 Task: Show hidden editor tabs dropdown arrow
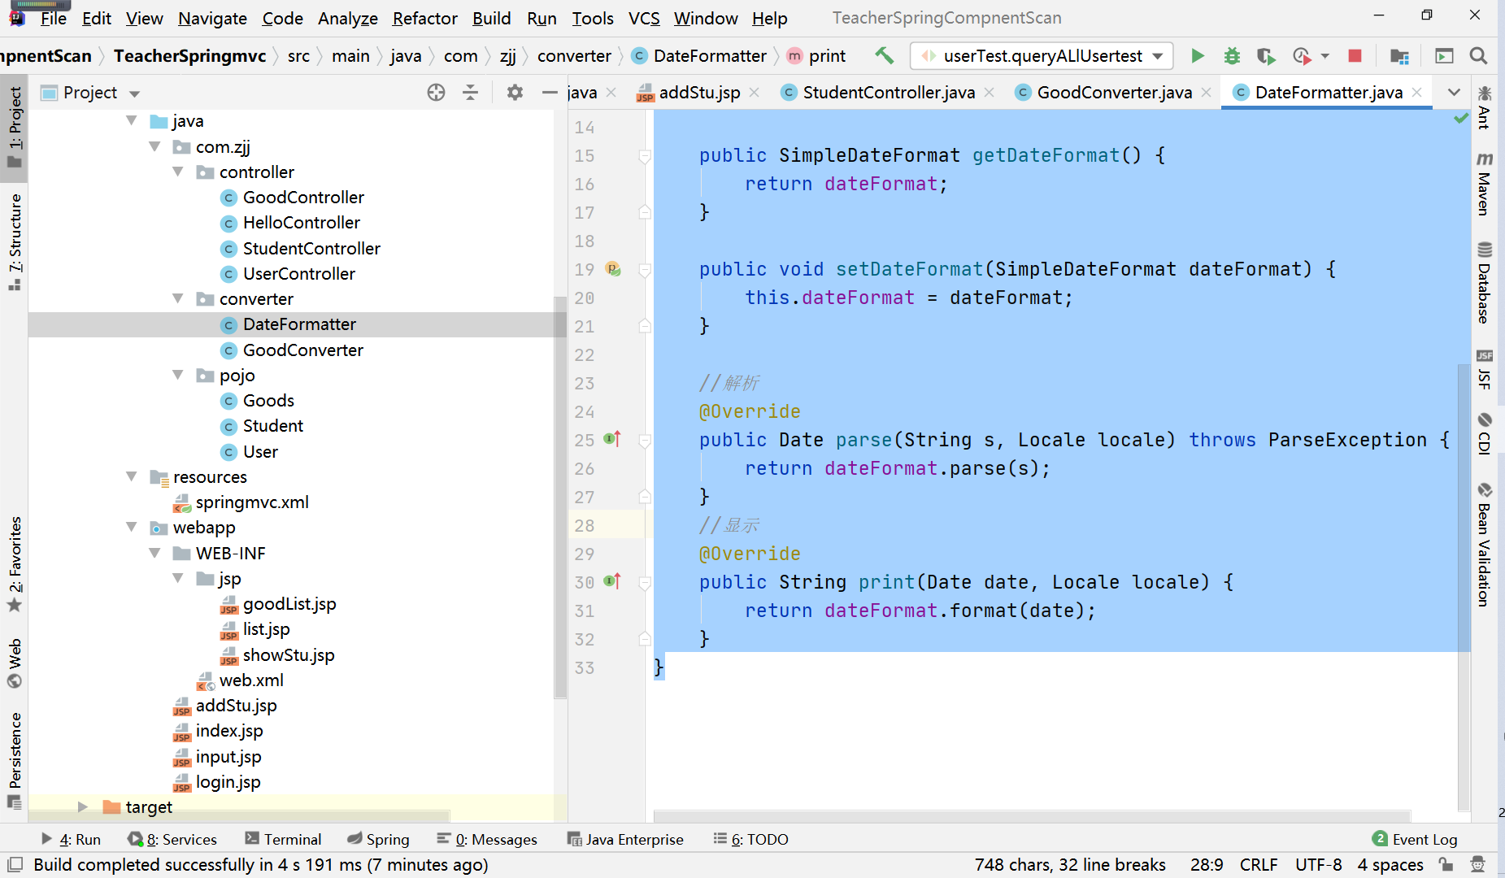coord(1455,93)
